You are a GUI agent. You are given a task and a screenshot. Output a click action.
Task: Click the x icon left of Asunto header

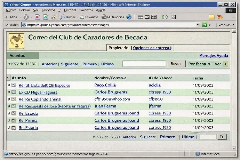pos(8,78)
